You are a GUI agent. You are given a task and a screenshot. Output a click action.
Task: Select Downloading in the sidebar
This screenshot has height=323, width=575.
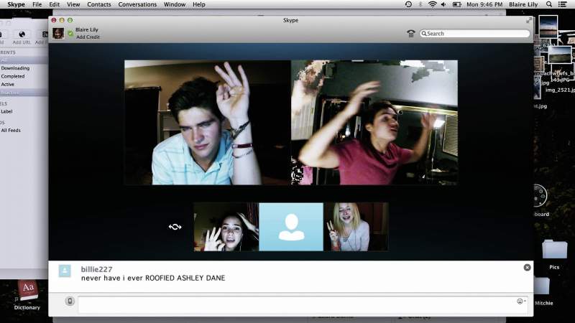click(x=15, y=68)
